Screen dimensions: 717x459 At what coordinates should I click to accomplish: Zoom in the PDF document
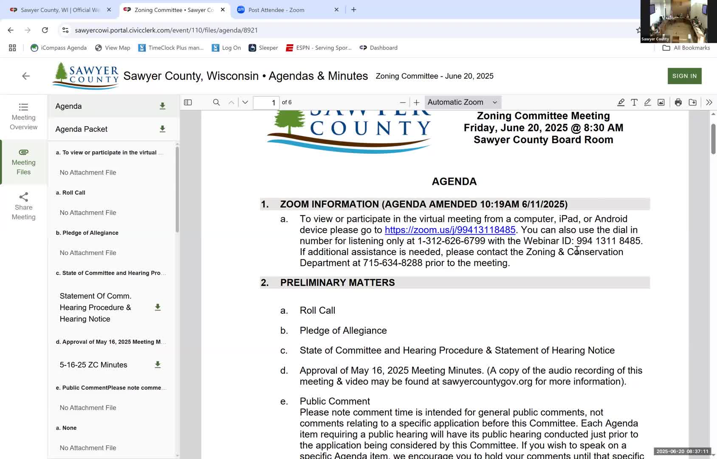tap(417, 102)
